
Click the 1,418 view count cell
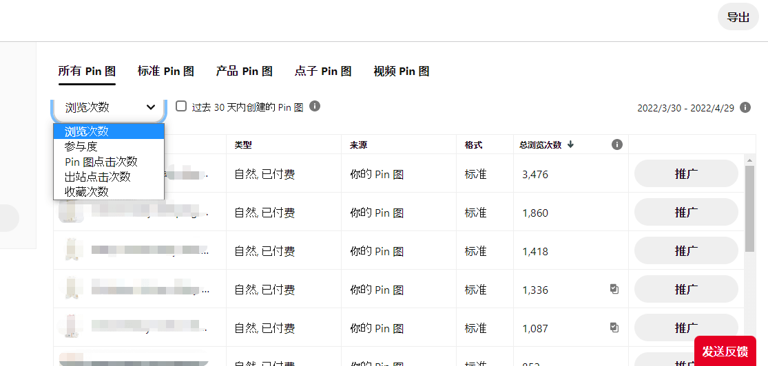535,252
